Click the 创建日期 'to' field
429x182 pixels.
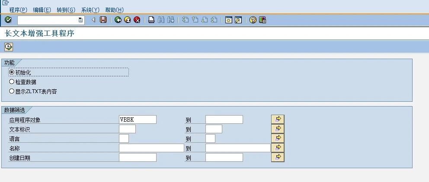click(x=224, y=157)
